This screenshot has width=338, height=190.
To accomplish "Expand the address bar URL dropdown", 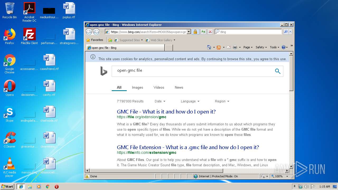I will [189, 32].
